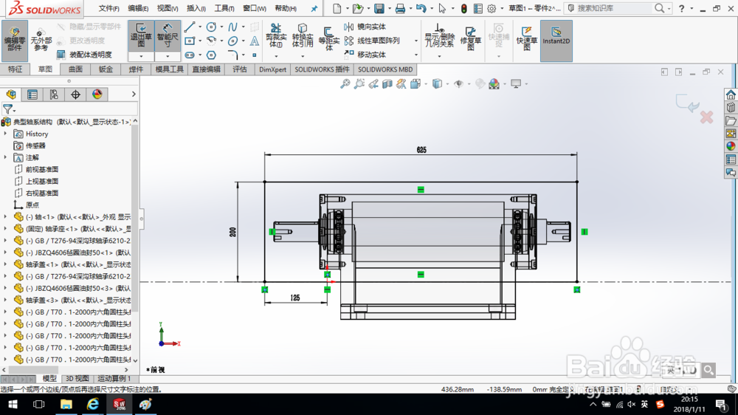Expand the 注解 annotations tree node
Image resolution: width=738 pixels, height=415 pixels.
point(6,157)
